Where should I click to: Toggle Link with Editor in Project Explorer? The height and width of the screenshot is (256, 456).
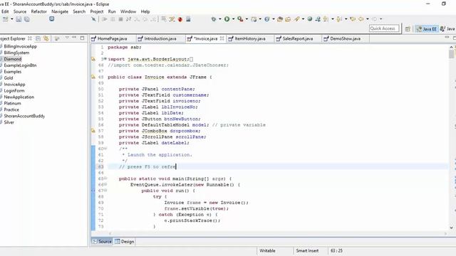[46, 38]
